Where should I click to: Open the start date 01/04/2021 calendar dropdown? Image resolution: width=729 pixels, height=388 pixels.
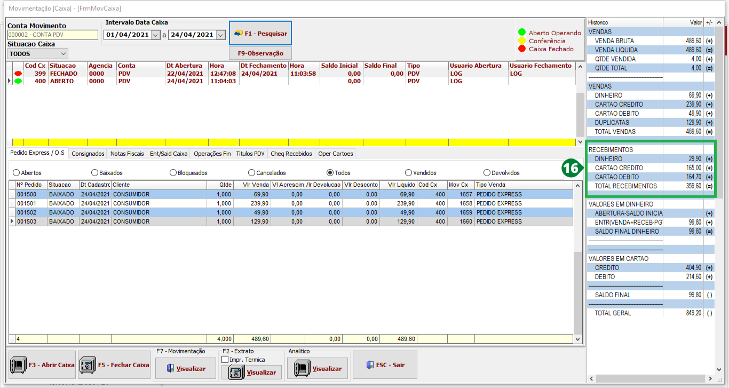click(155, 35)
